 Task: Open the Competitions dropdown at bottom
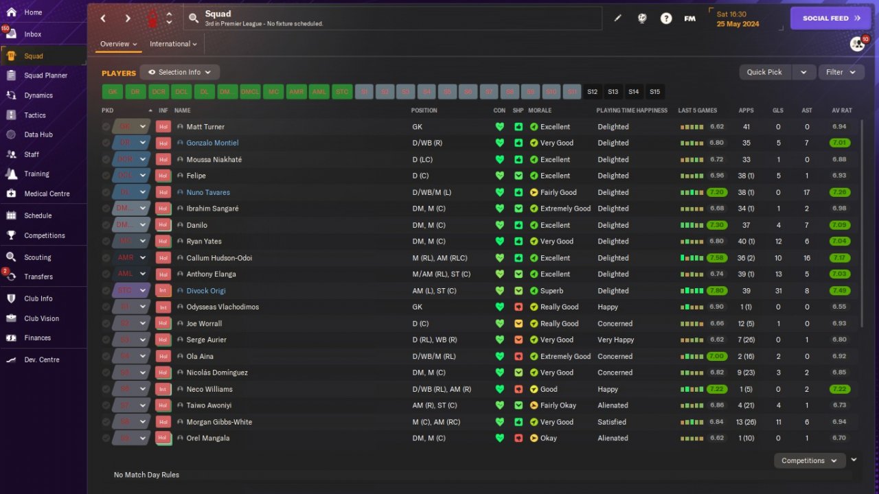[x=809, y=461]
